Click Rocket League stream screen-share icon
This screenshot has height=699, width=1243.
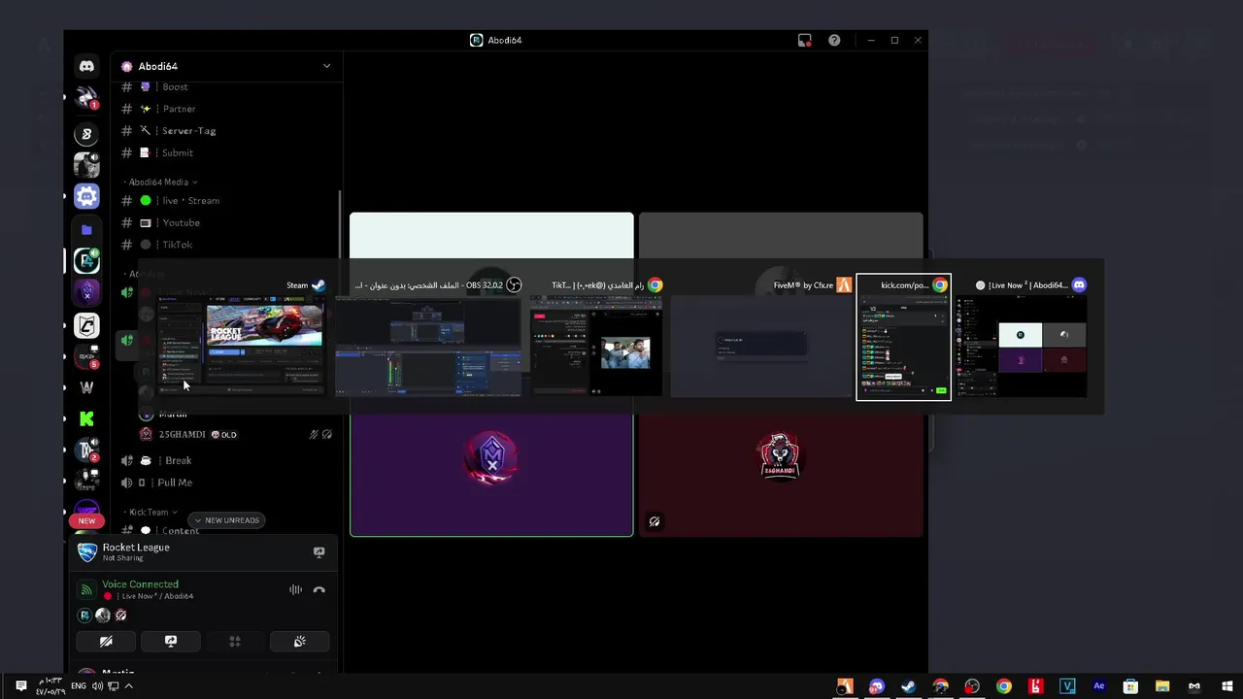pyautogui.click(x=319, y=552)
